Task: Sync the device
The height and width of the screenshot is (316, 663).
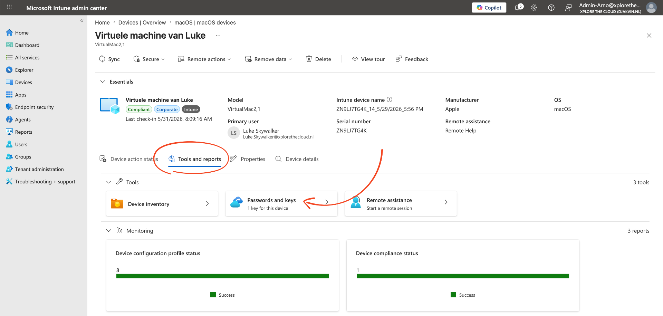Action: pos(109,59)
